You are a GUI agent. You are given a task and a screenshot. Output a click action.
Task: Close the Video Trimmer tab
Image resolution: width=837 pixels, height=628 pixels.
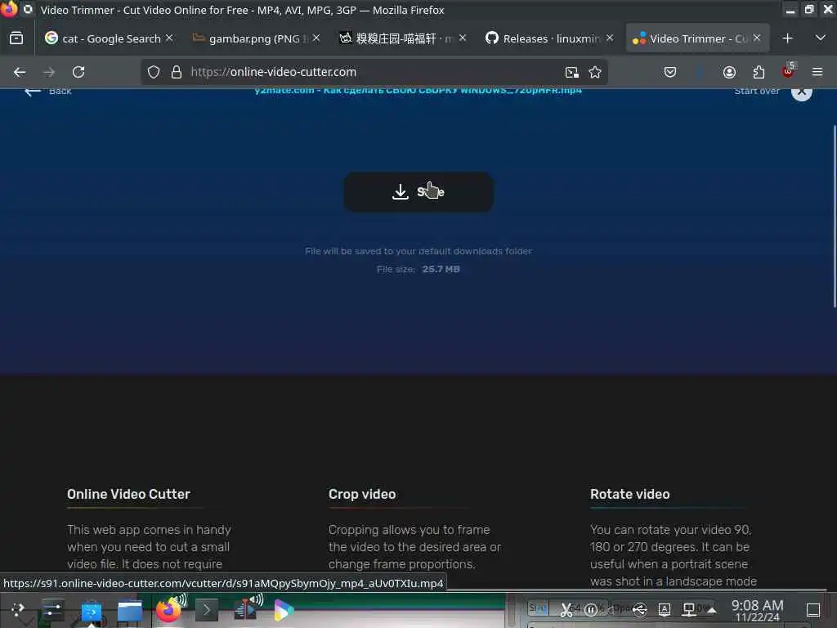click(x=757, y=38)
